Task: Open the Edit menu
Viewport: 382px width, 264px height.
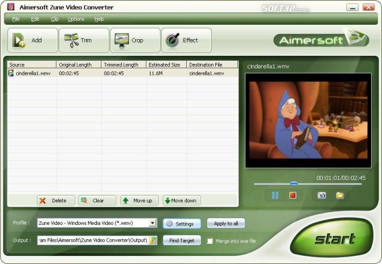Action: click(x=35, y=19)
